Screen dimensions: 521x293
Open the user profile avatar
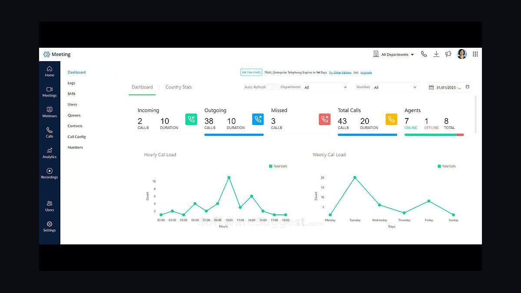click(x=462, y=54)
